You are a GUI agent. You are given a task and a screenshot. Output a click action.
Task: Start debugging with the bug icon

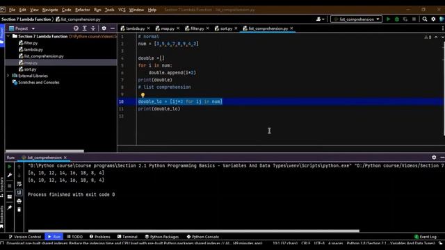pyautogui.click(x=397, y=19)
